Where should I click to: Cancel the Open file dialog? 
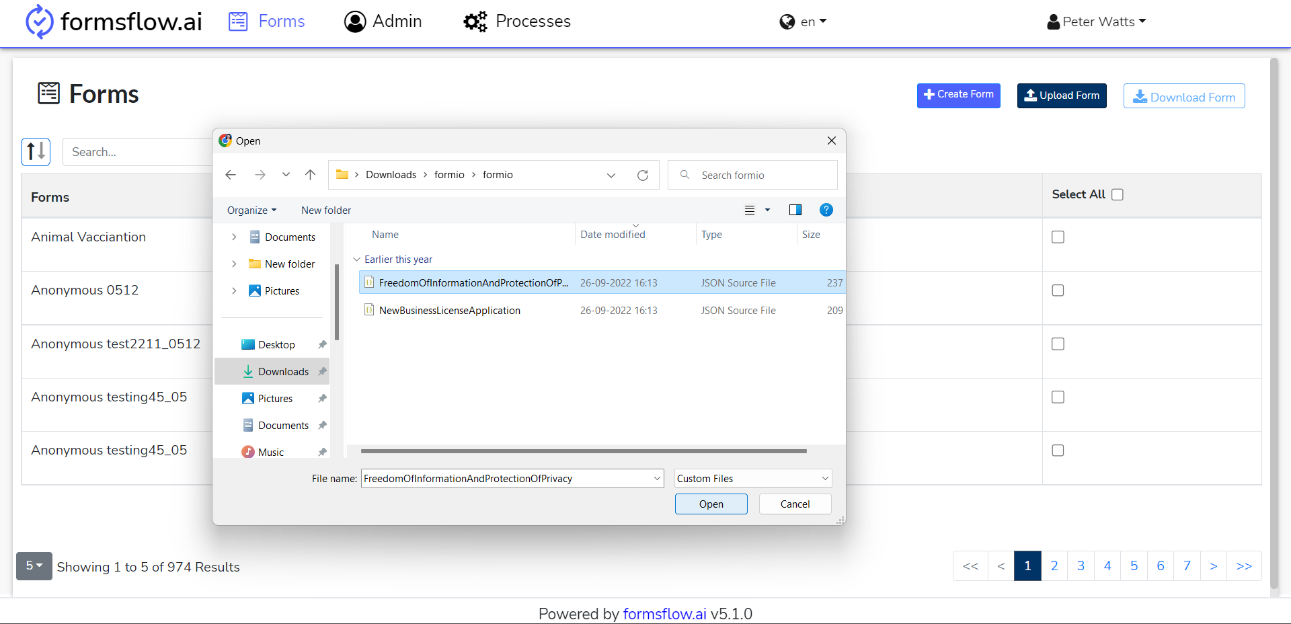pos(795,504)
